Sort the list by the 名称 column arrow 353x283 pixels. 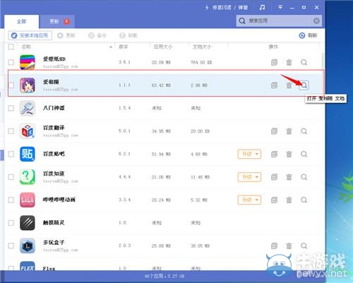click(x=111, y=47)
